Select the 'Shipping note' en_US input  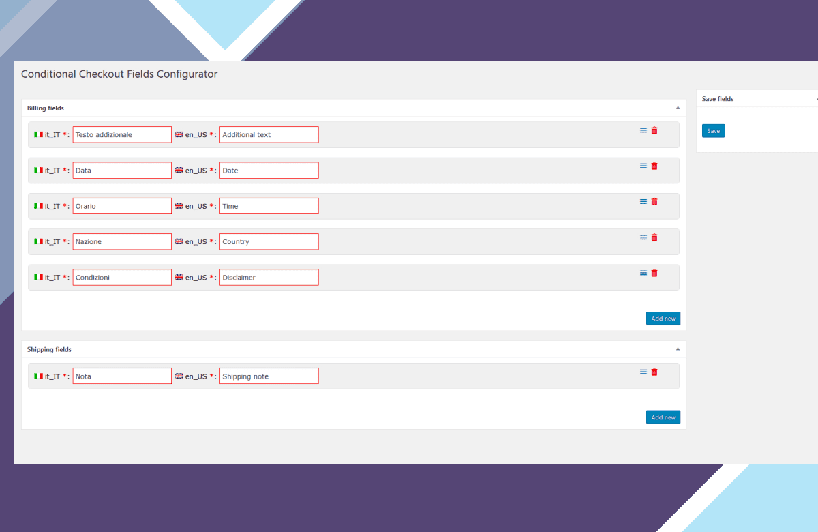(x=269, y=376)
